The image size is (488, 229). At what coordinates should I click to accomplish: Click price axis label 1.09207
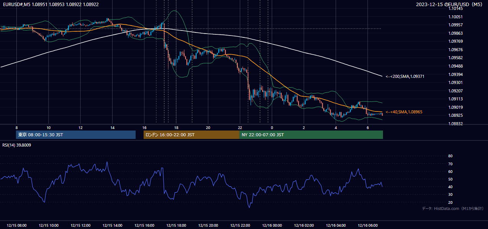tap(455, 91)
